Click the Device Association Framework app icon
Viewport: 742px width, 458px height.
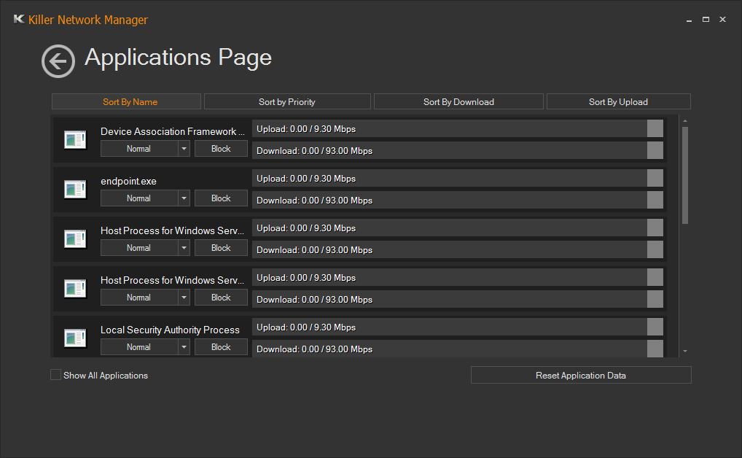75,140
